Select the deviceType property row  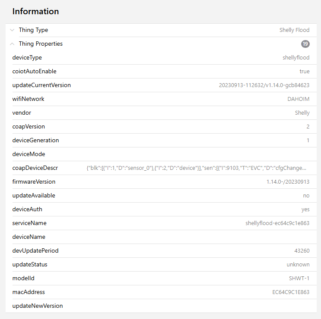pos(27,58)
